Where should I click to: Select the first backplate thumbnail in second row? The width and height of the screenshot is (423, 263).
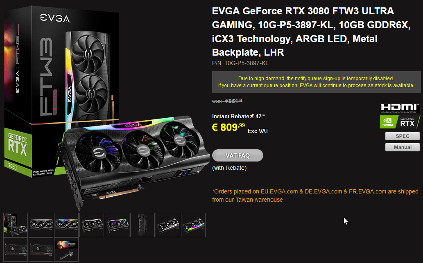[16, 250]
